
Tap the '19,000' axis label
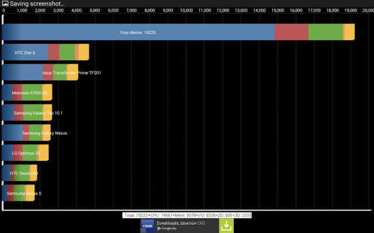pos(351,10)
